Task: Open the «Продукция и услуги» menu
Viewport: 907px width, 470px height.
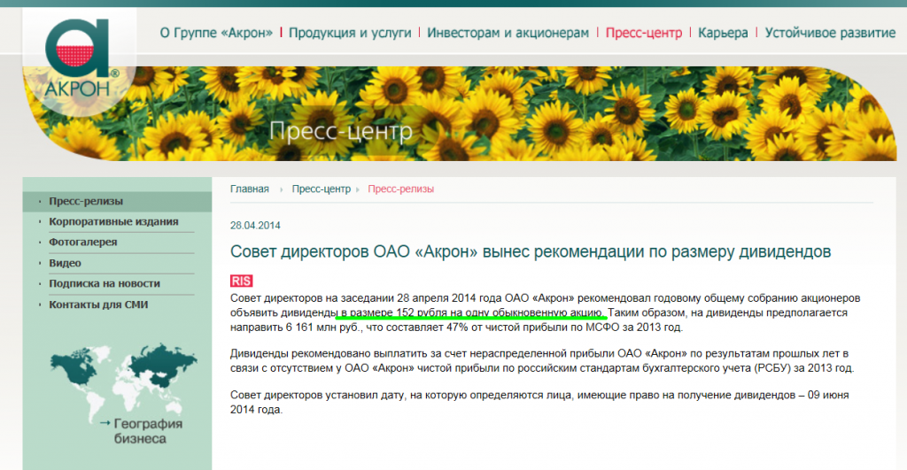Action: (350, 33)
